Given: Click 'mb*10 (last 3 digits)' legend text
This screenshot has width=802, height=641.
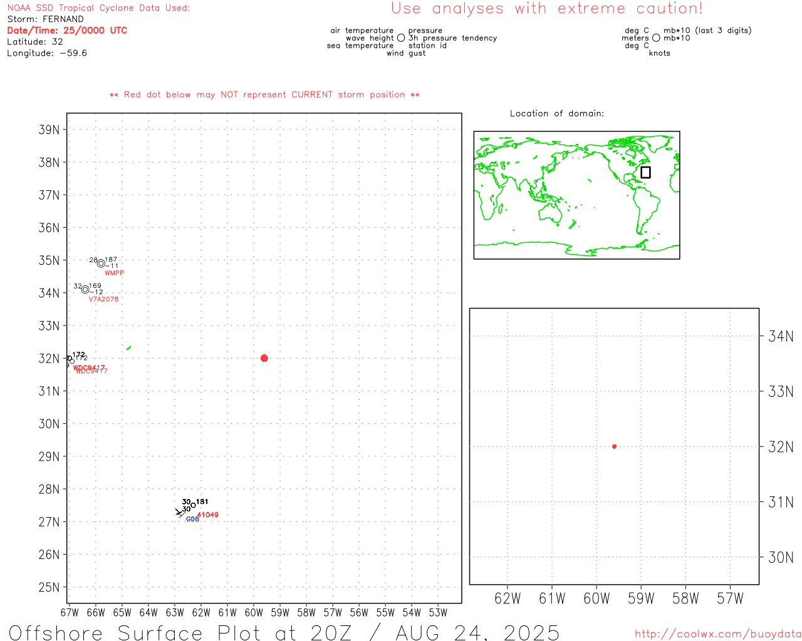Looking at the screenshot, I should tap(707, 31).
